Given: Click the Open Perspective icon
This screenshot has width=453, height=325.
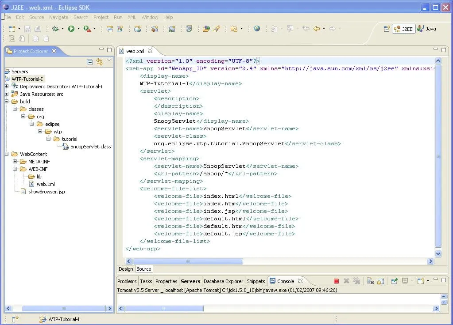Looking at the screenshot, I should point(387,29).
